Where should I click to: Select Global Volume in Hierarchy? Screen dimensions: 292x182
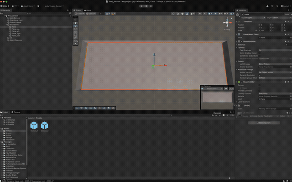tap(15, 22)
